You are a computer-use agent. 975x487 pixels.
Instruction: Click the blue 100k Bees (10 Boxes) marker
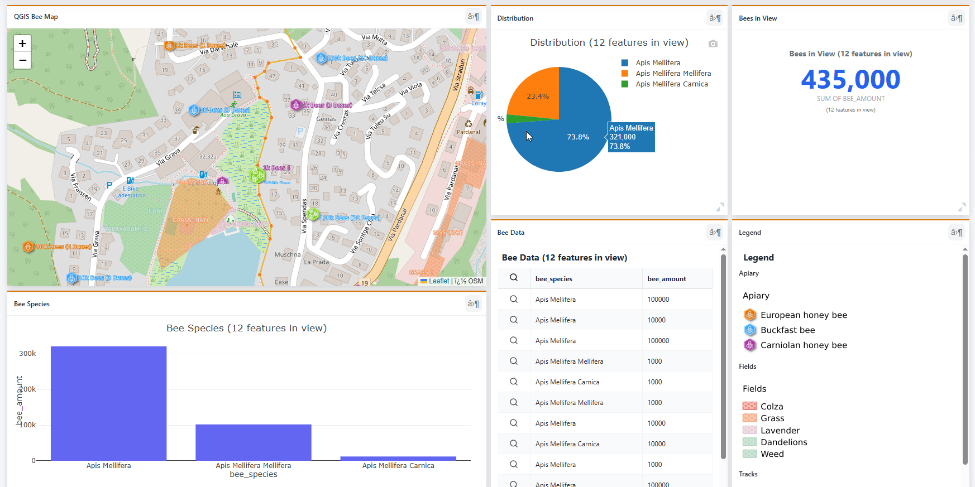[321, 58]
